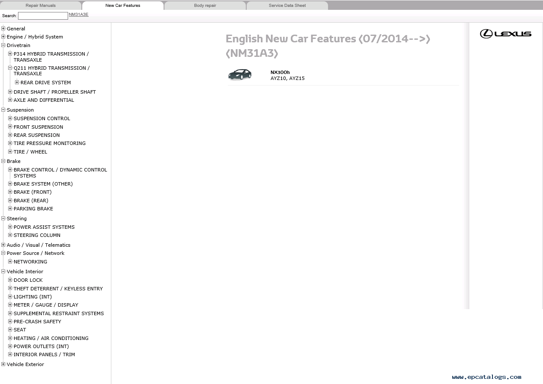543x384 pixels.
Task: Expand the REAR SUSPENSION node
Action: tap(10, 135)
